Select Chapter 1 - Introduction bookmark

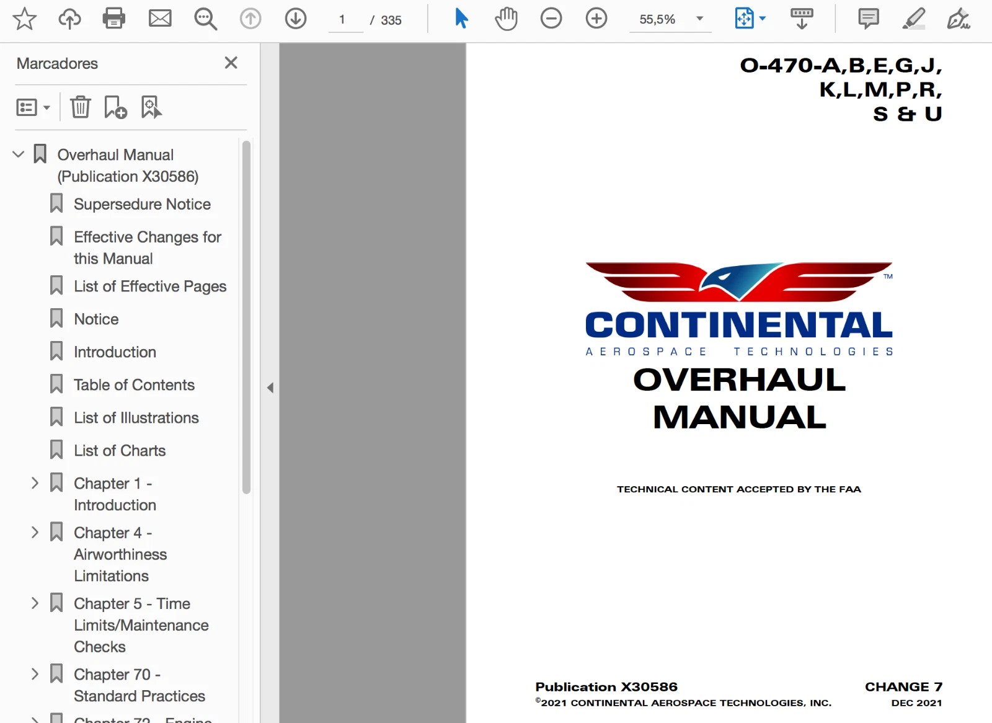[x=115, y=494]
